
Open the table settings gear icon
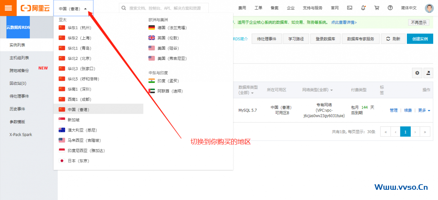click(x=417, y=73)
